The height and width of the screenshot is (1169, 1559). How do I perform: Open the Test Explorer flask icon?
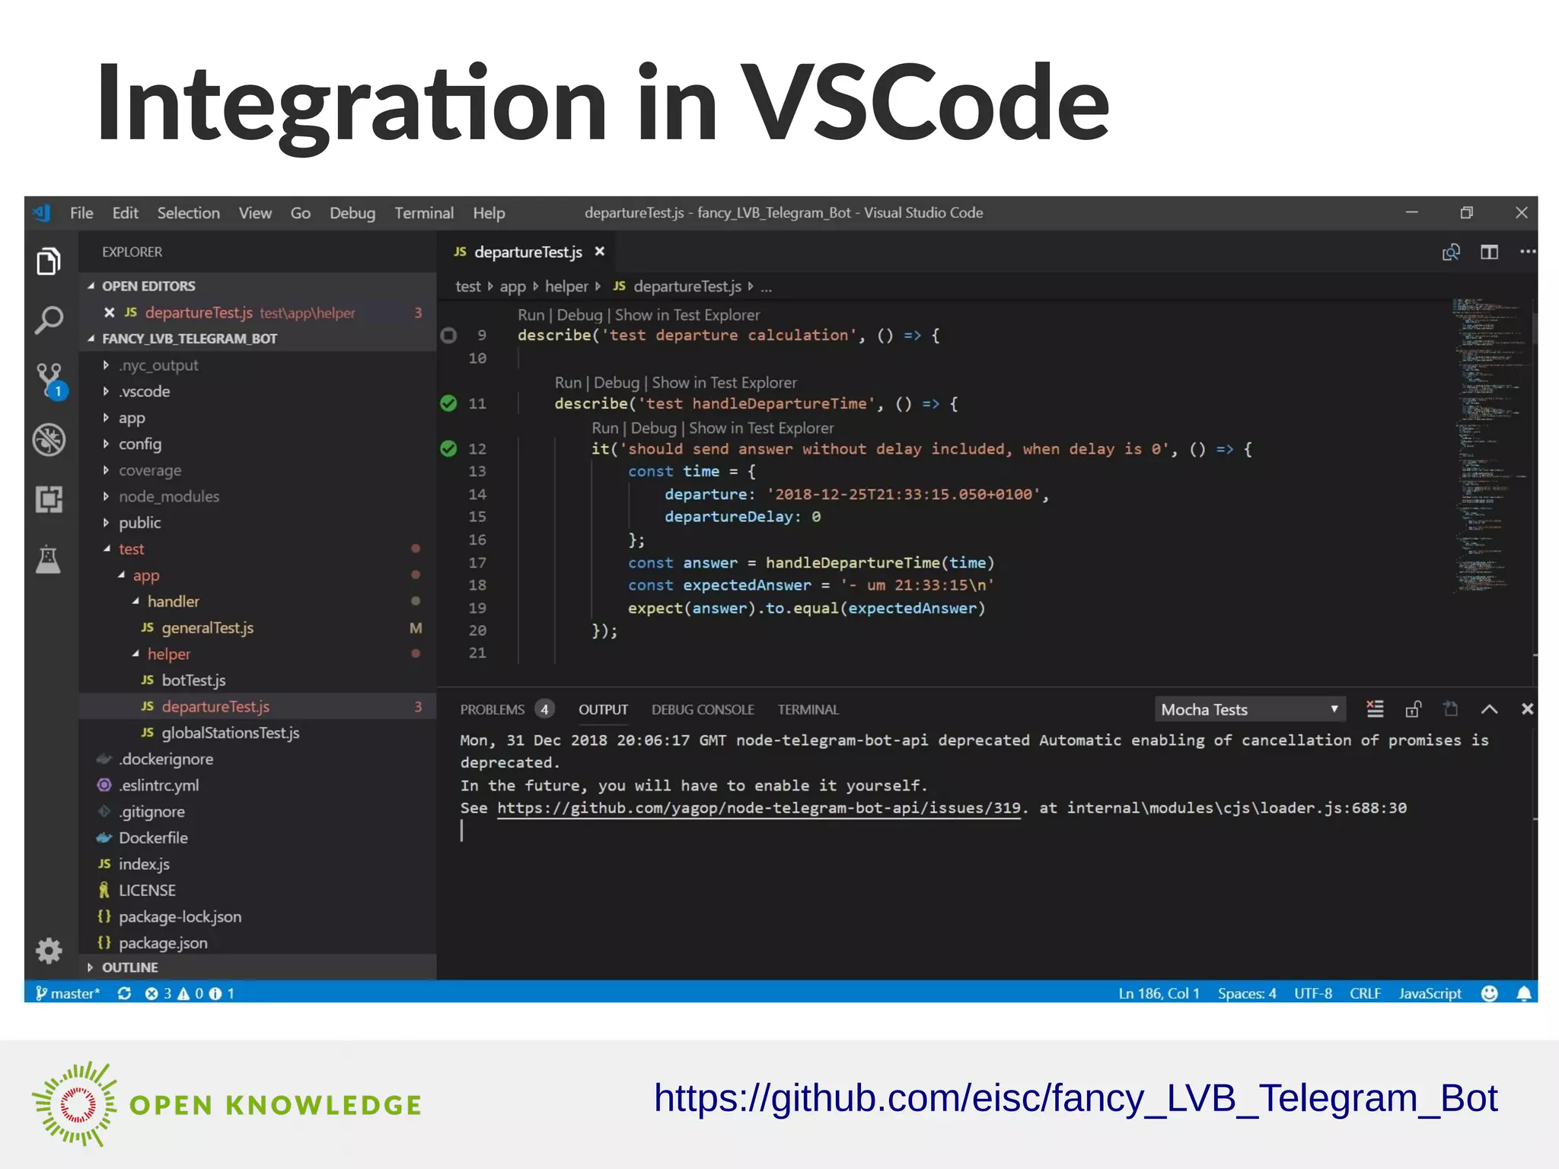click(x=49, y=559)
